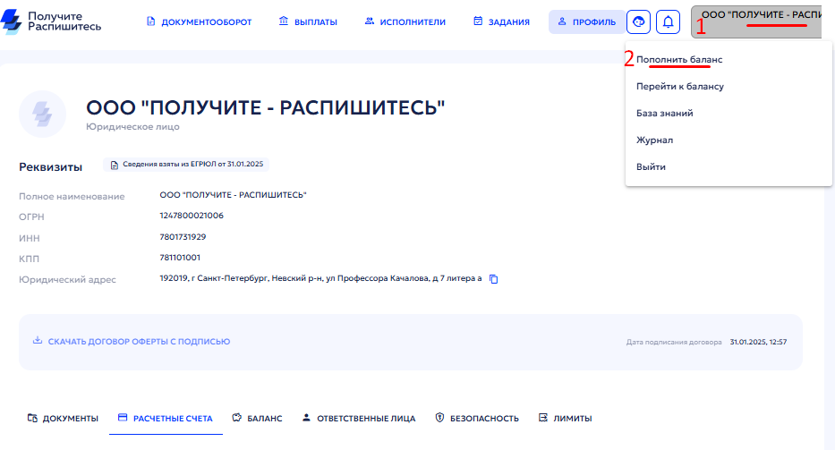Open notifications bell icon

pos(668,21)
